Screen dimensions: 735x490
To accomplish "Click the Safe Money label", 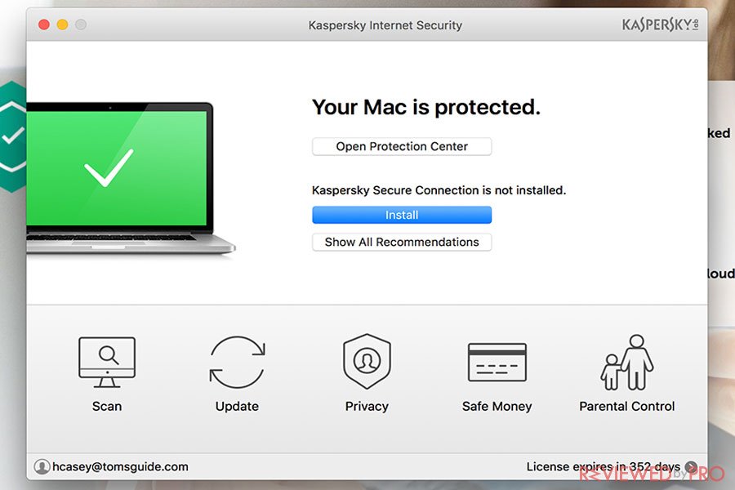I will (x=497, y=406).
